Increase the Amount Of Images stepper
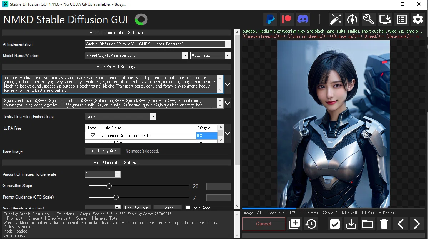Screen dimensions: 428x239 click(x=117, y=173)
